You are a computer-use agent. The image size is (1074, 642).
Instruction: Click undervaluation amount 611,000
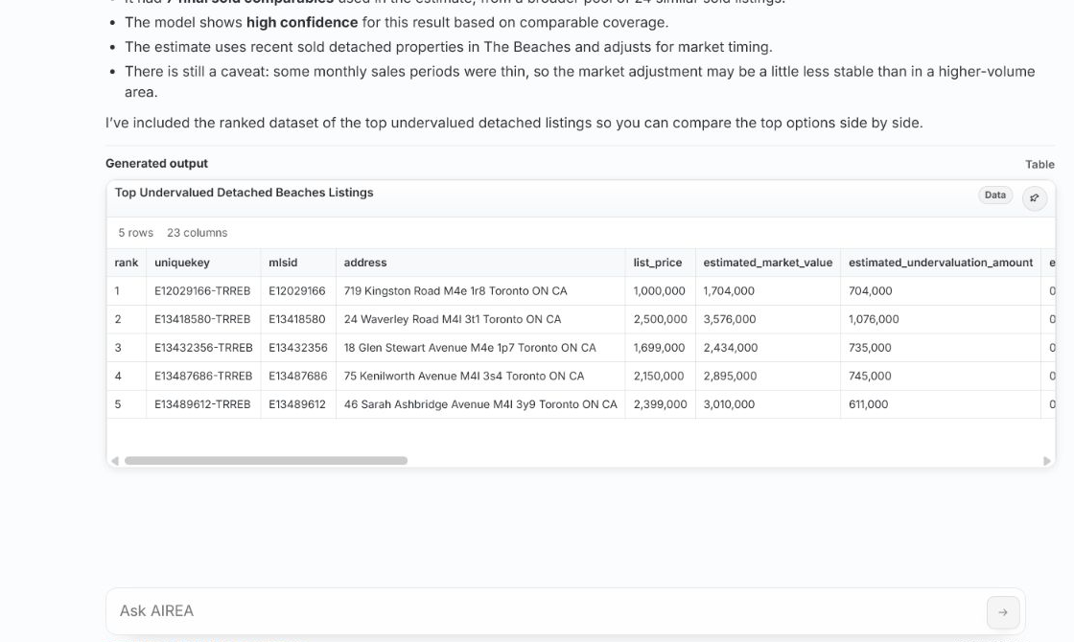click(x=941, y=404)
